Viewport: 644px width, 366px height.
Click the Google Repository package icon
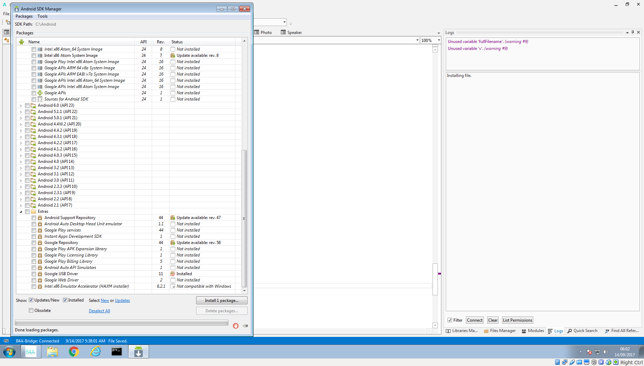[40, 243]
